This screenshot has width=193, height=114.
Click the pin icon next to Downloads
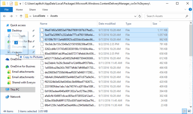(33, 36)
